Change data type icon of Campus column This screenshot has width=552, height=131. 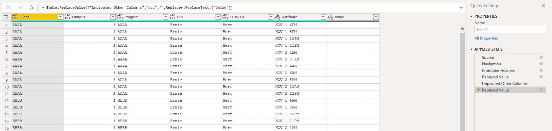67,17
